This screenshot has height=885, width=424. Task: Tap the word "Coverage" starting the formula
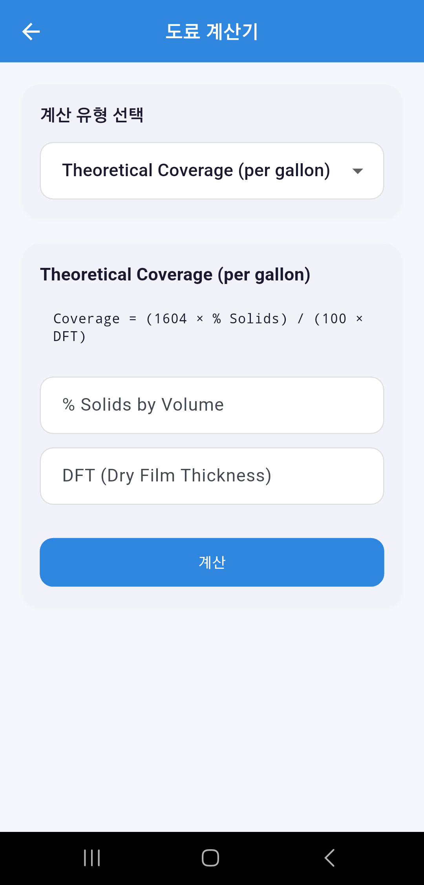[86, 319]
